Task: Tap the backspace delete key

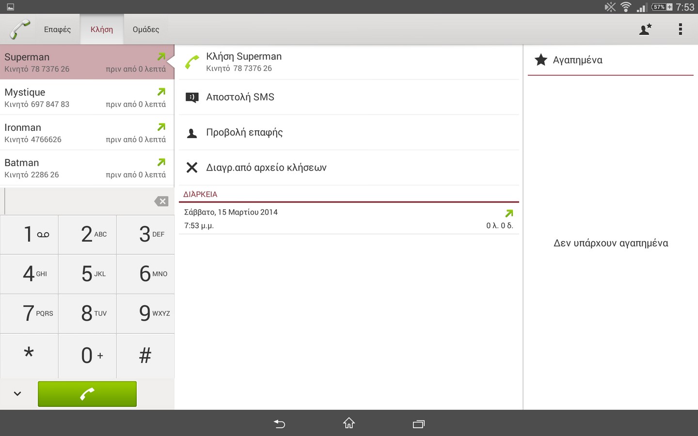Action: point(161,201)
